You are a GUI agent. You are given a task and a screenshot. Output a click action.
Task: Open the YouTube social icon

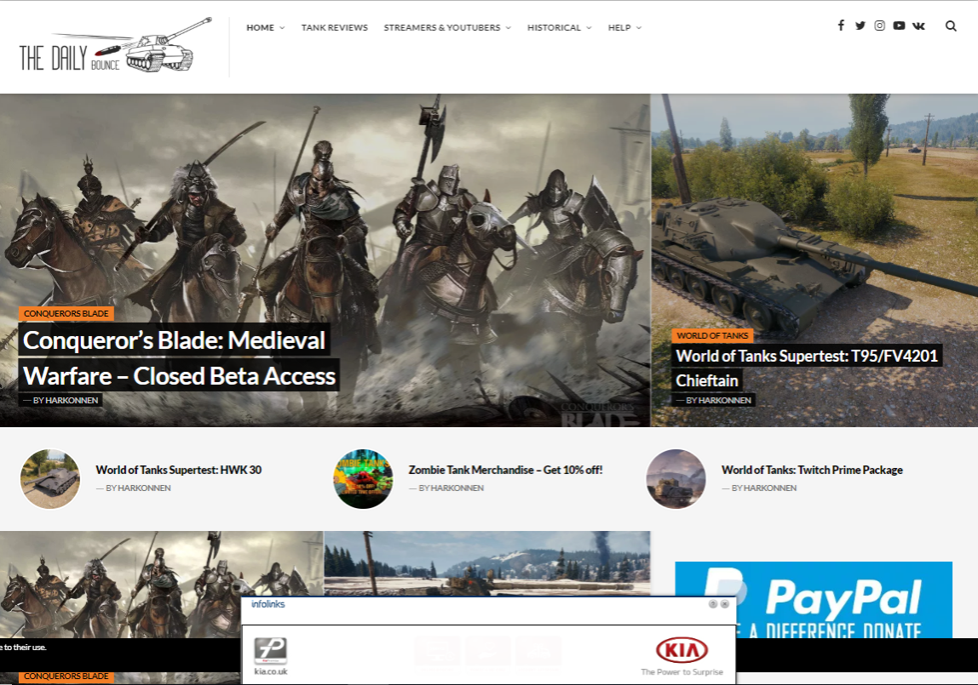tap(899, 26)
